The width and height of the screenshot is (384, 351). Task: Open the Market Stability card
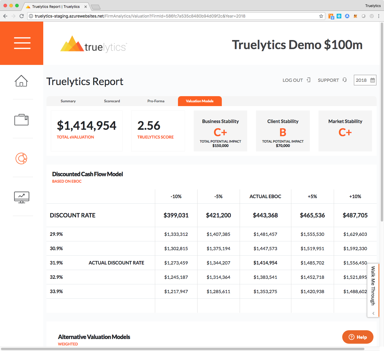[x=345, y=131]
